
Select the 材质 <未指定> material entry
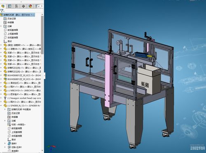click(16, 125)
